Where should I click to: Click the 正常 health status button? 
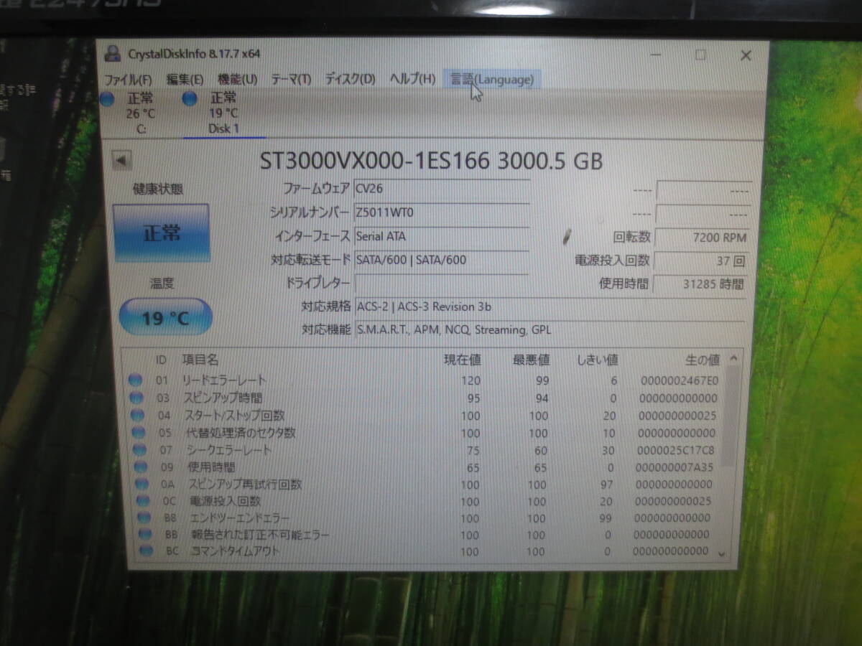tap(161, 233)
